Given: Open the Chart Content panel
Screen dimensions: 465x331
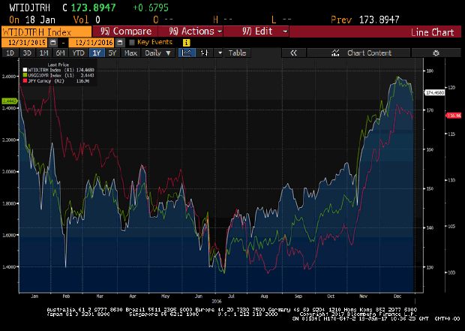Looking at the screenshot, I should pyautogui.click(x=358, y=53).
